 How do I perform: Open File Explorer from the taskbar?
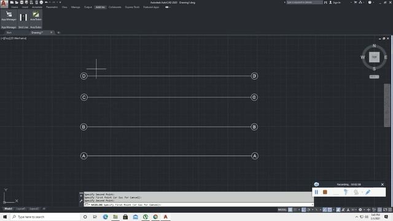[115, 217]
